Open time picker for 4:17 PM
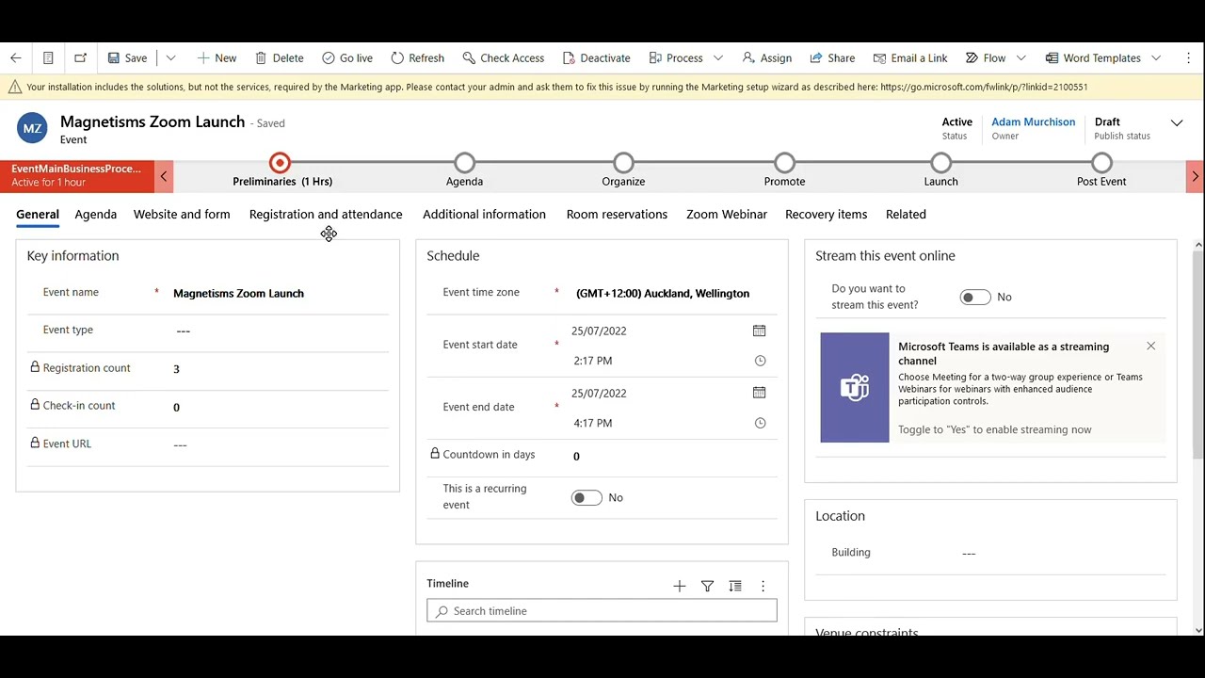The width and height of the screenshot is (1205, 678). pos(760,424)
